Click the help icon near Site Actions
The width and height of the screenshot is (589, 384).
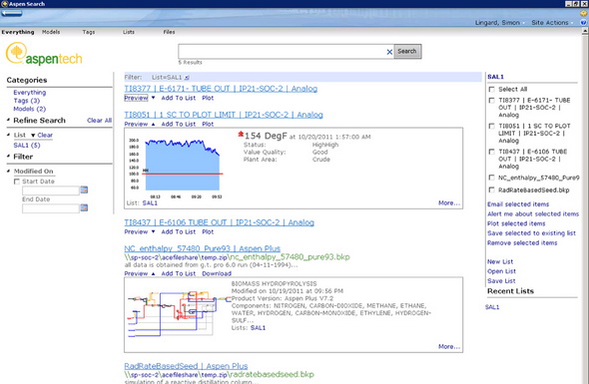click(583, 23)
